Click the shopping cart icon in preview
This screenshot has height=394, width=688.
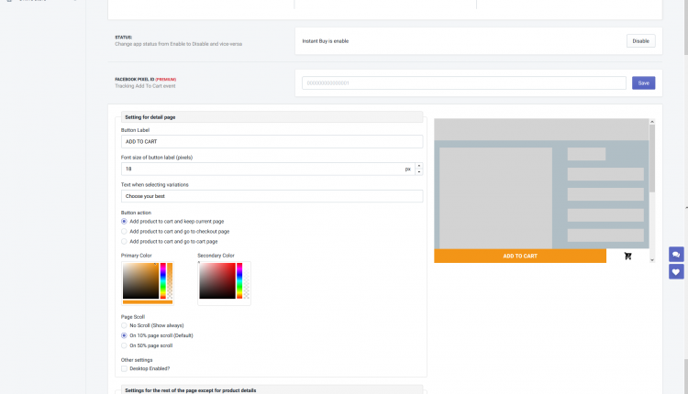627,257
